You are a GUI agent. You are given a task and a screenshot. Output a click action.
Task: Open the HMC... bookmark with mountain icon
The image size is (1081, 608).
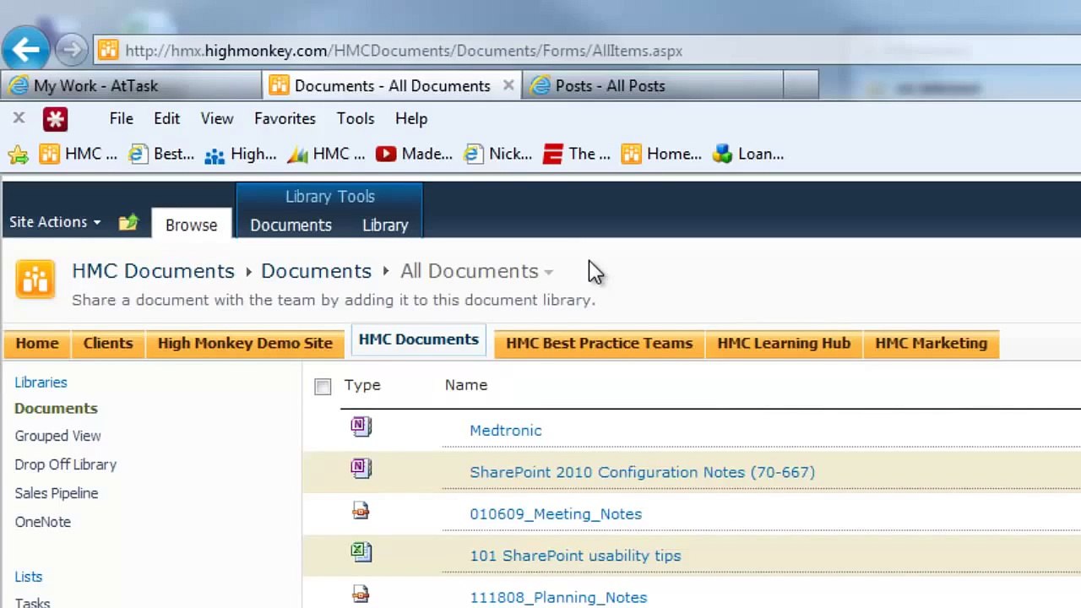click(x=326, y=155)
